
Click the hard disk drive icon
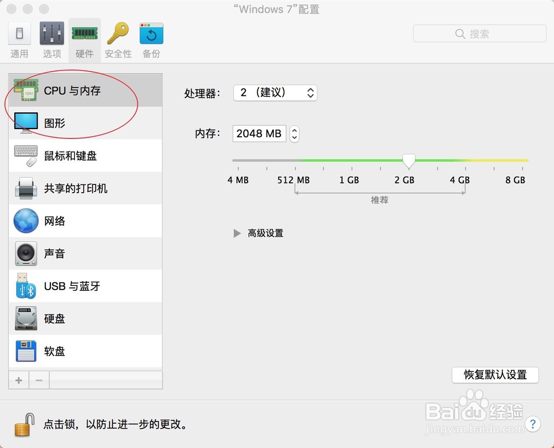coord(26,318)
